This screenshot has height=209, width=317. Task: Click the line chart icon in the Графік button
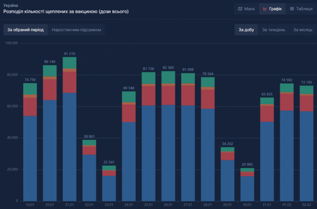265,9
